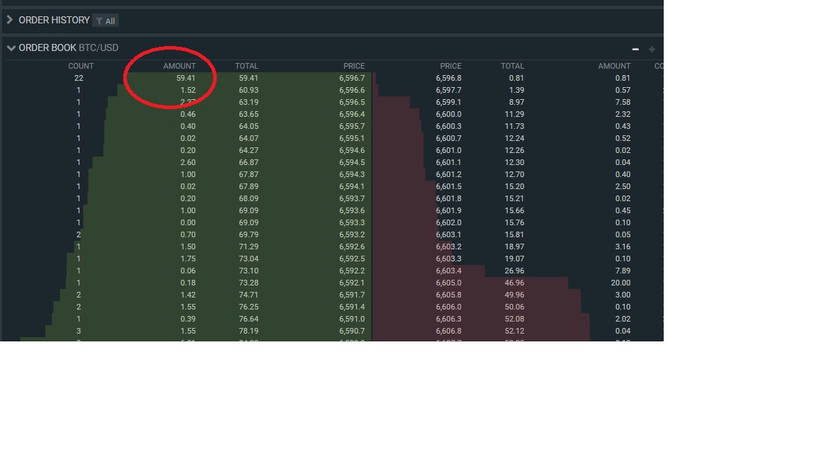The width and height of the screenshot is (816, 459).
Task: Select ask price 6,597.7
Action: [x=448, y=90]
